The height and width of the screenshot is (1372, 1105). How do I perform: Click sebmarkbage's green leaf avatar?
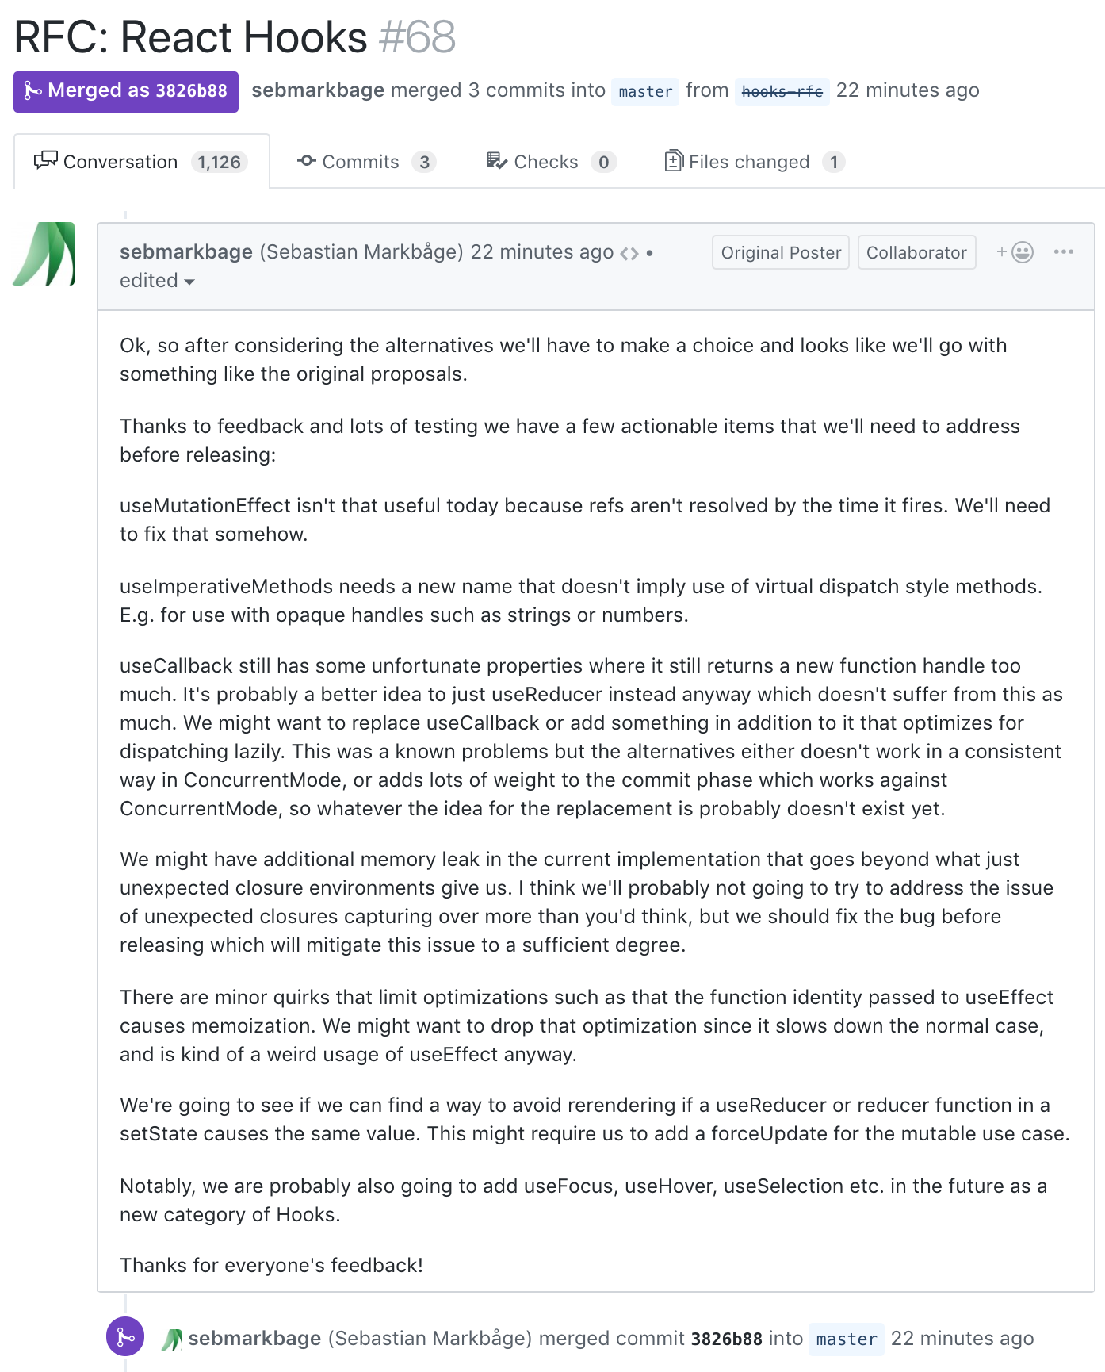pyautogui.click(x=44, y=254)
